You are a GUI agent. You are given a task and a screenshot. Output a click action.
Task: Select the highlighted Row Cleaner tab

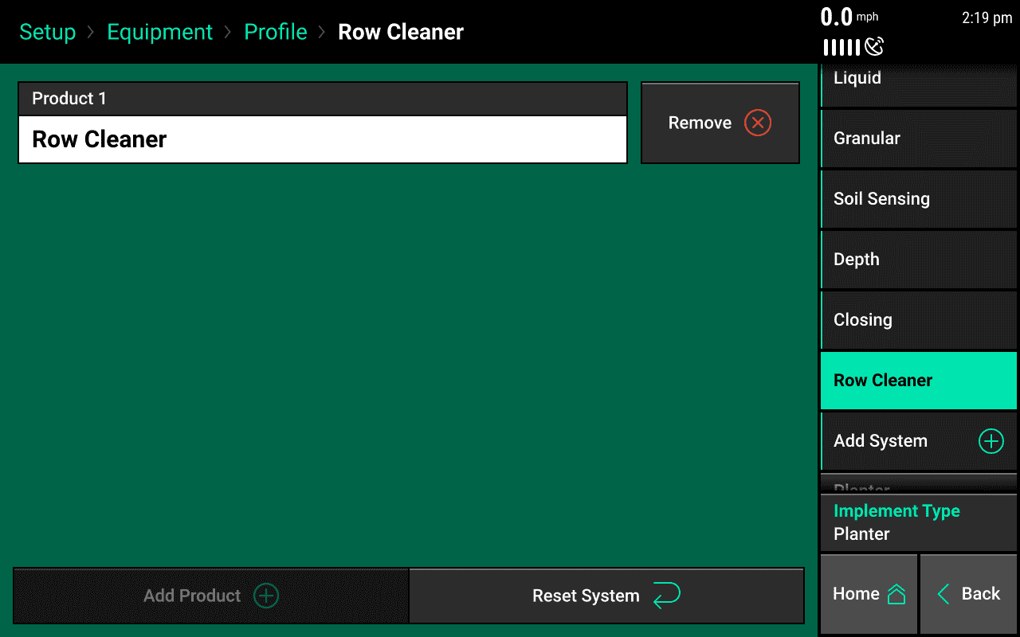coord(918,381)
